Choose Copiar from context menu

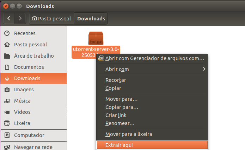(x=152, y=88)
